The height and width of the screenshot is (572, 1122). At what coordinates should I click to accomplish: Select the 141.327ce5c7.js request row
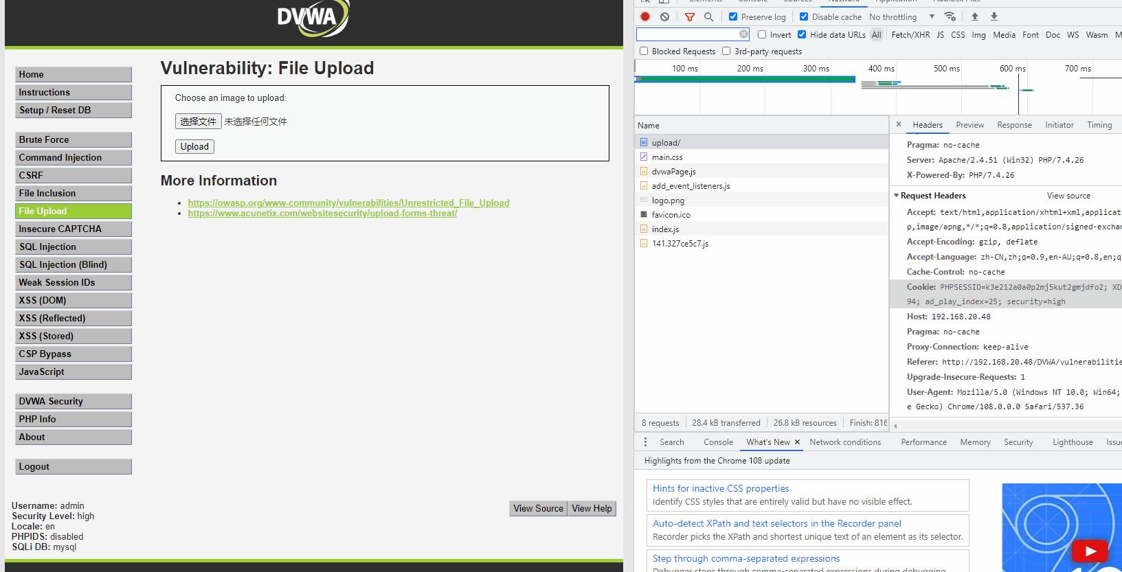[x=761, y=243]
